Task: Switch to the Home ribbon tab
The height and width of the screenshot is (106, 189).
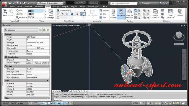Action: (12, 6)
